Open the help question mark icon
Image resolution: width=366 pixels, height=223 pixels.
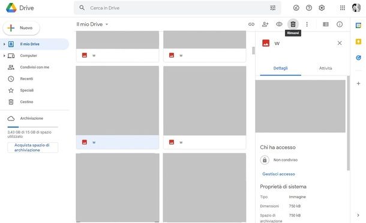pos(309,8)
